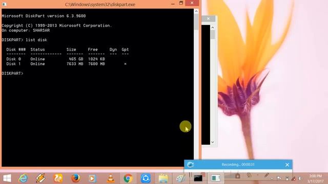This screenshot has height=184, width=328.
Task: Open Winamp from the taskbar
Action: coord(40,178)
